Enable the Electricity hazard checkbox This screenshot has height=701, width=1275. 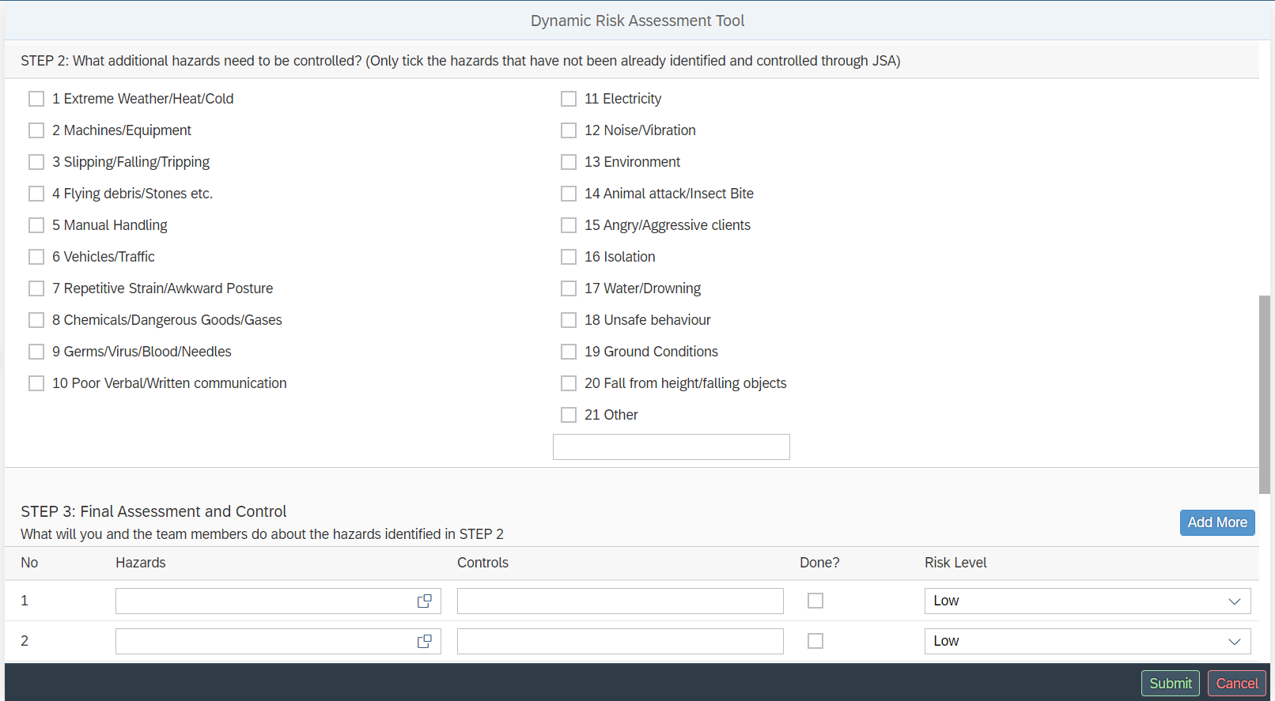(569, 99)
